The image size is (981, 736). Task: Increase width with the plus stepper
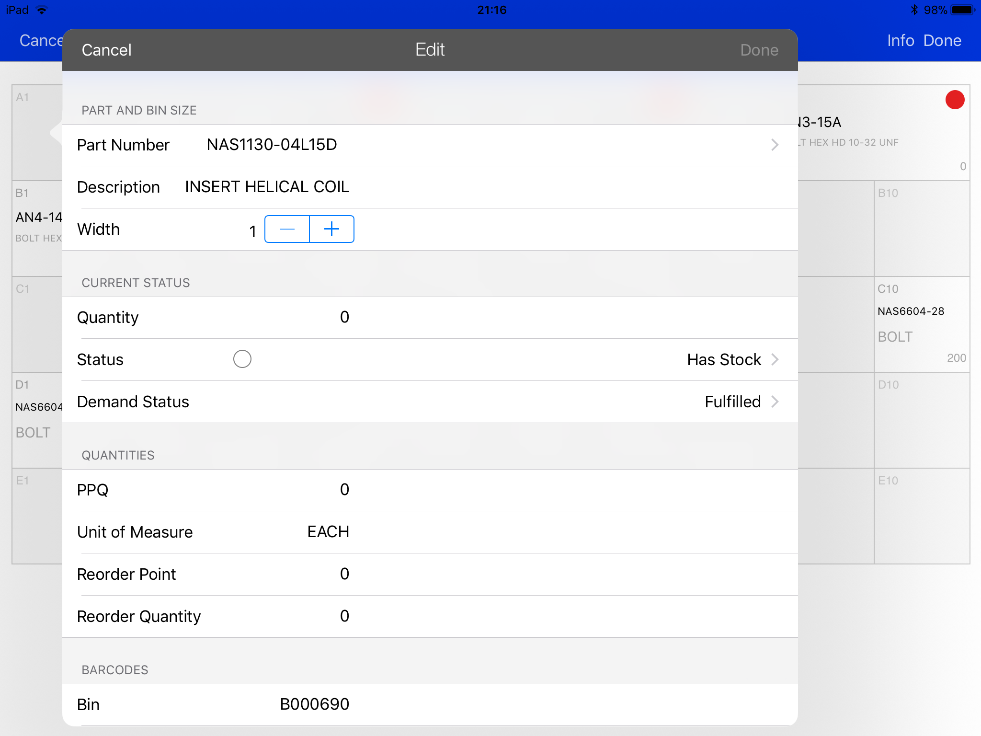[331, 229]
